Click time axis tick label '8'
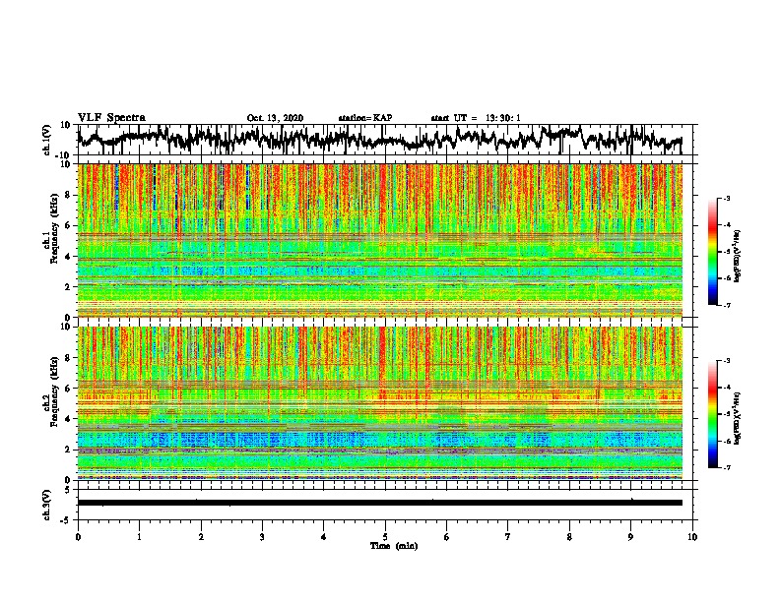 (x=569, y=537)
